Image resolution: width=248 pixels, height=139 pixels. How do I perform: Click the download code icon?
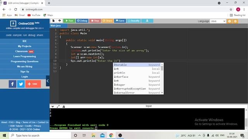147,20
